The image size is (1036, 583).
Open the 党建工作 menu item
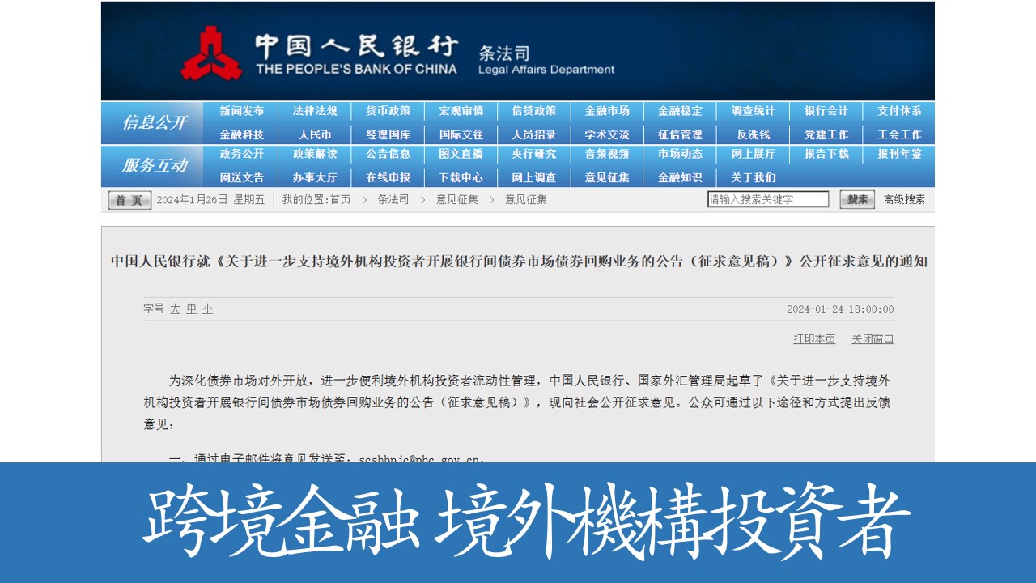click(x=826, y=134)
